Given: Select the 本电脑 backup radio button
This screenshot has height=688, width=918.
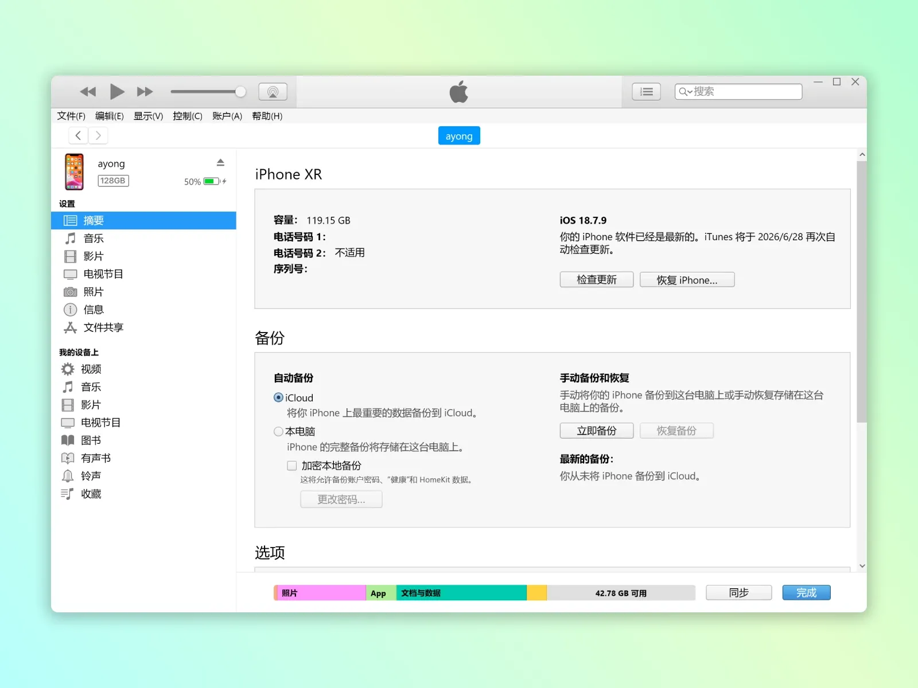Looking at the screenshot, I should pos(278,431).
